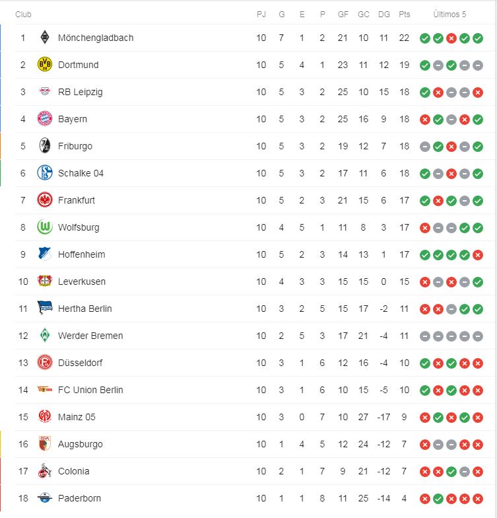The image size is (497, 518).
Task: Click the Pts column header
Action: pos(405,15)
